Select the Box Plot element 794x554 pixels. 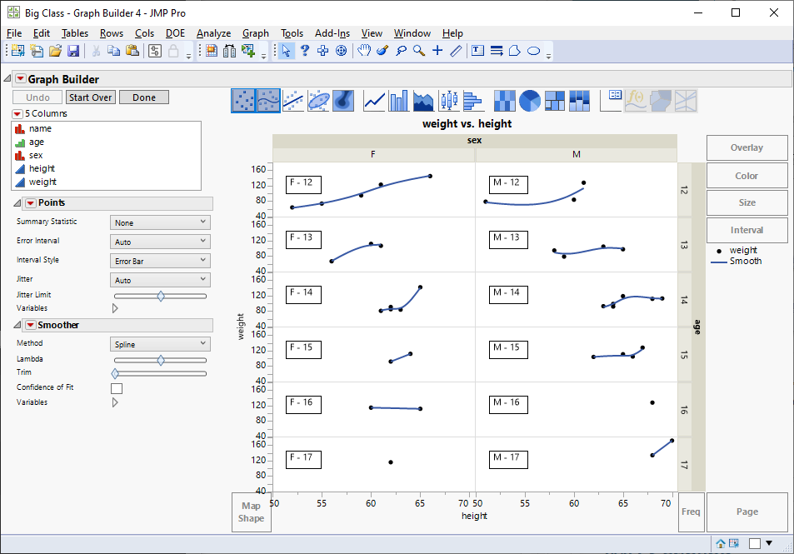(448, 100)
